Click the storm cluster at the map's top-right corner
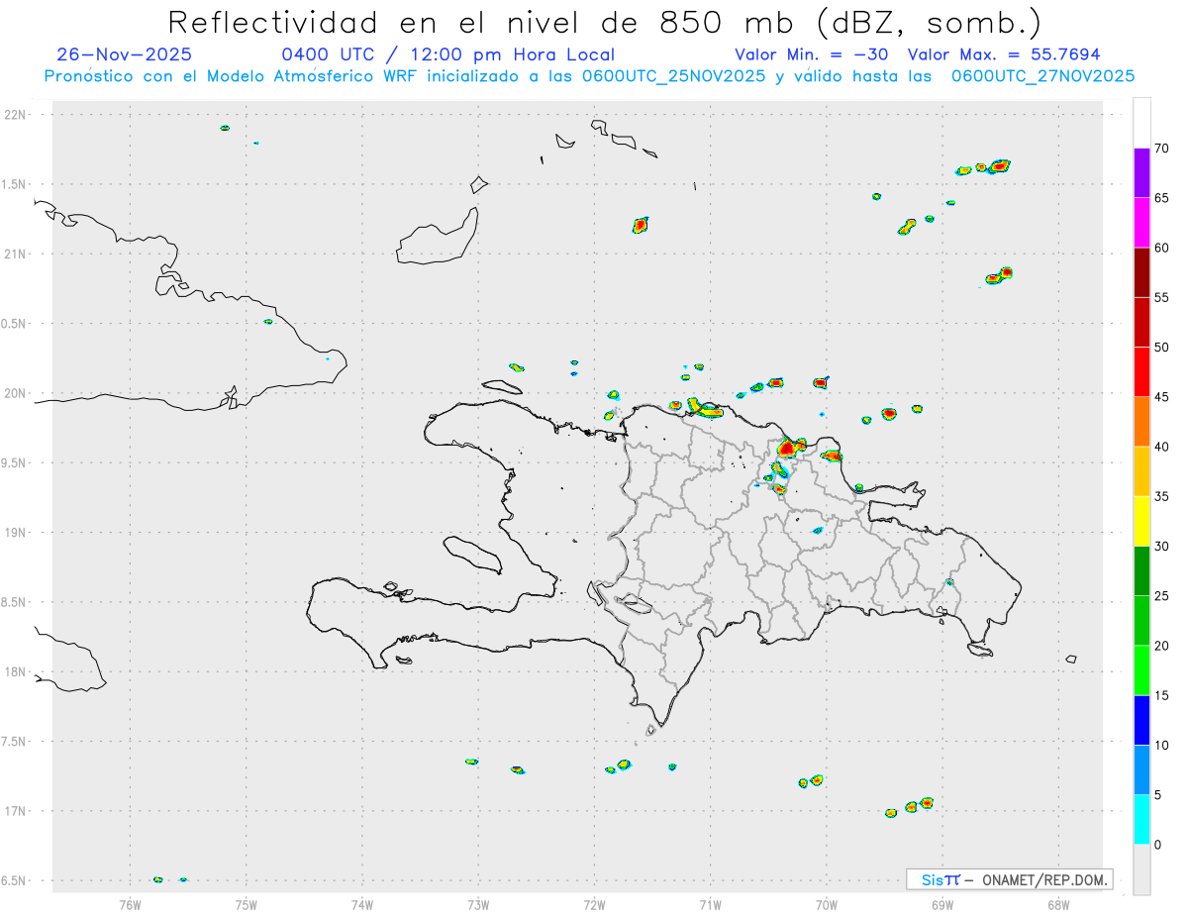The image size is (1188, 918). (983, 166)
